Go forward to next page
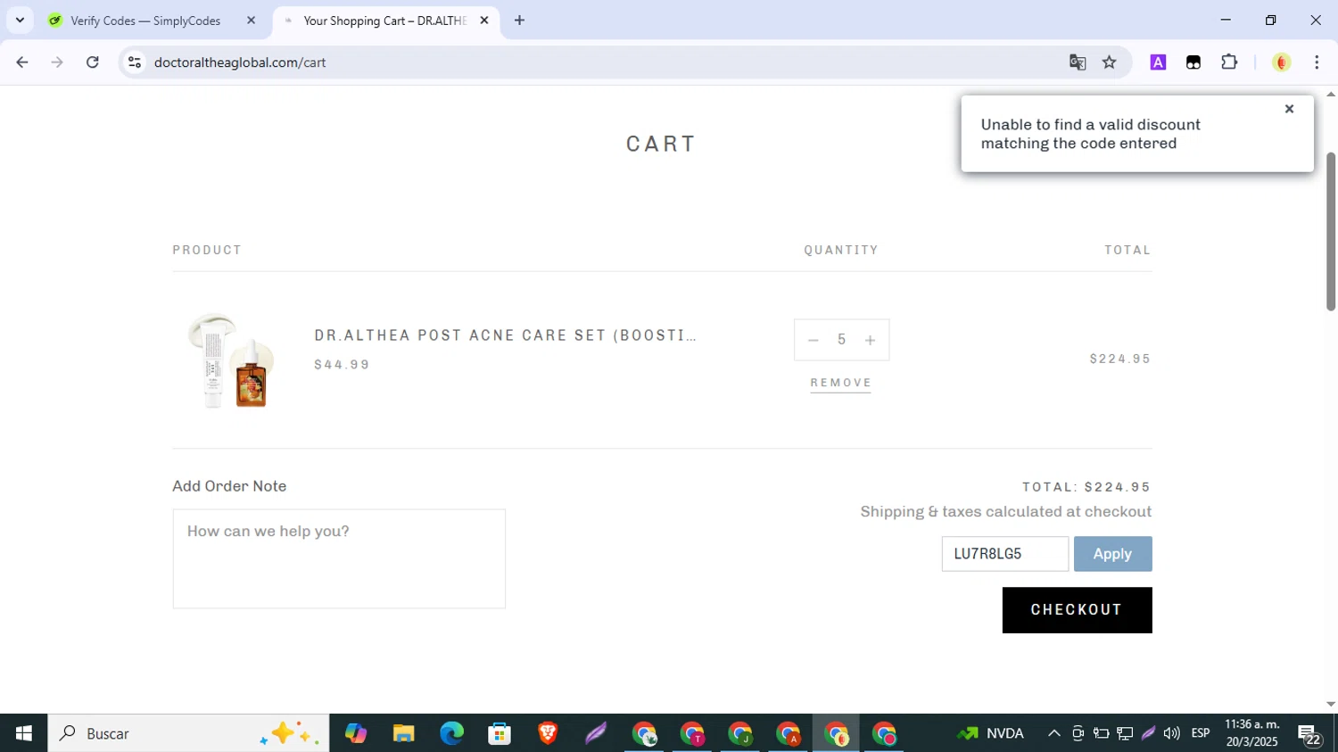Screen dimensions: 1338x752 [x=57, y=62]
